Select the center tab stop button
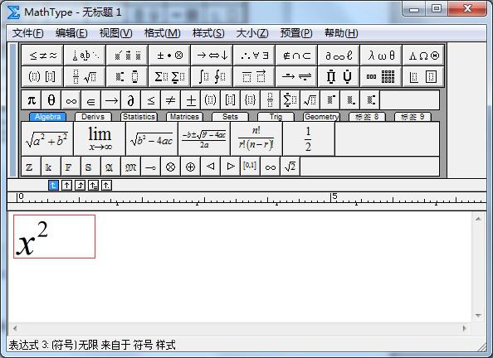The image size is (493, 358). [66, 186]
